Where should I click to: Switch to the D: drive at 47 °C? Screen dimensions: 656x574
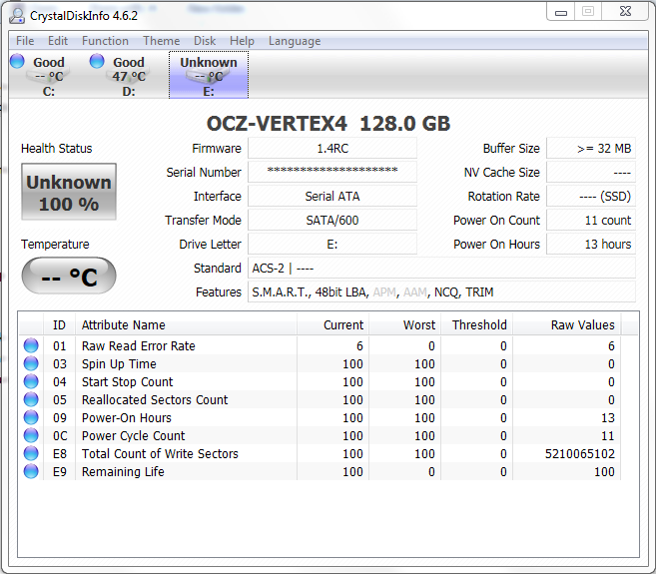coord(128,76)
